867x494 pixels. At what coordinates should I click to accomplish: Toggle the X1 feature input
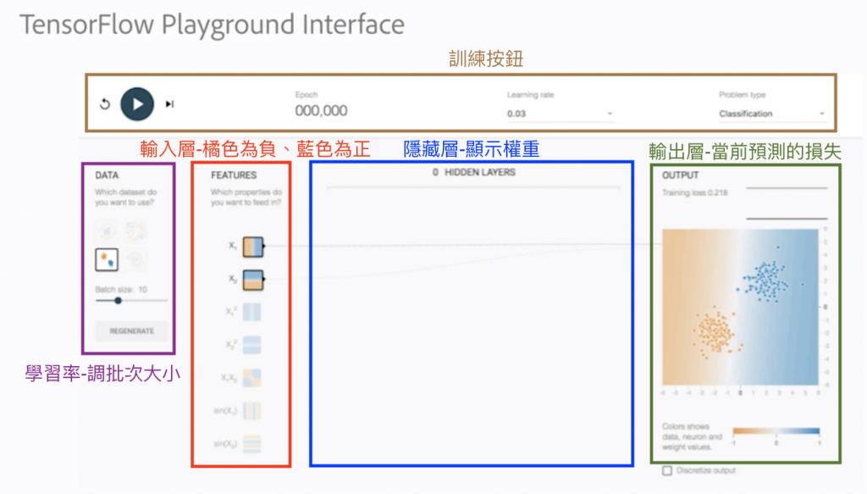[x=253, y=247]
